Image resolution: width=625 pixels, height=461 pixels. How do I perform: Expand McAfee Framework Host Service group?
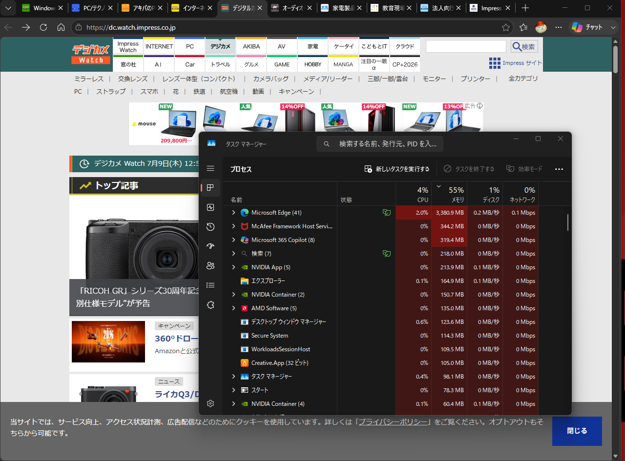[x=233, y=226]
